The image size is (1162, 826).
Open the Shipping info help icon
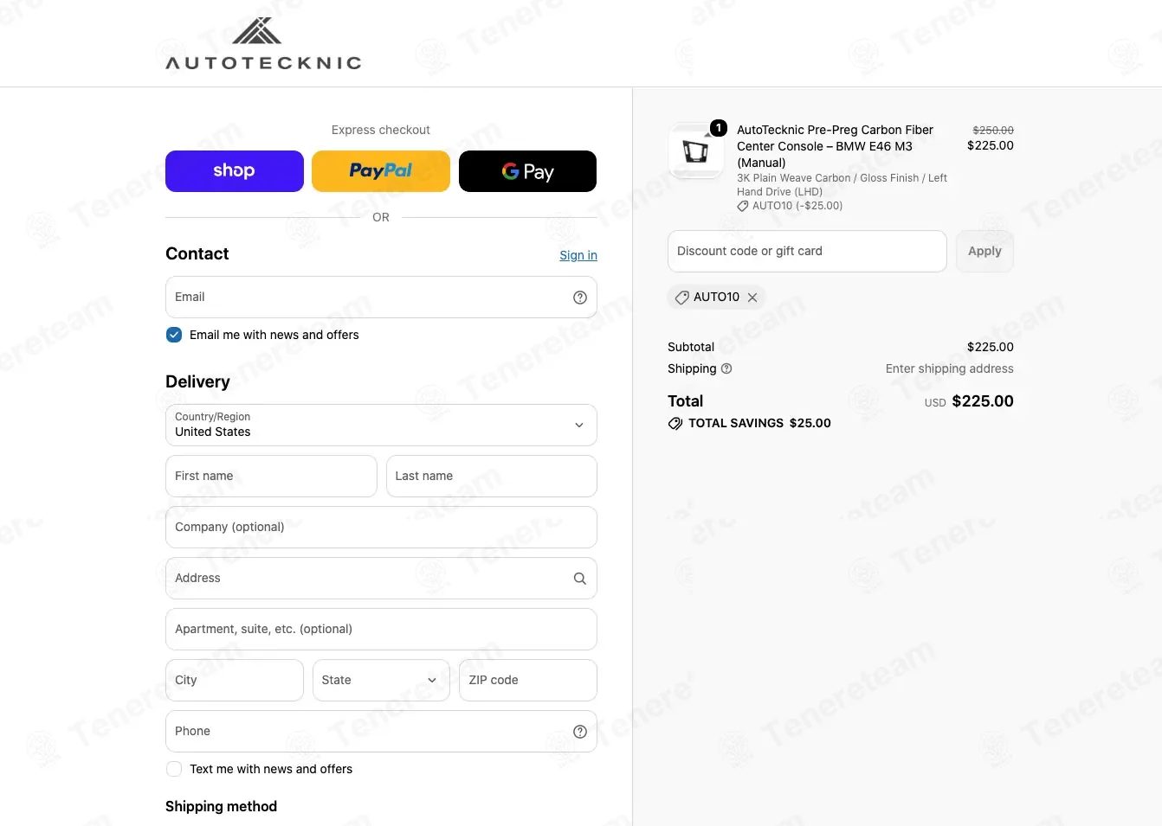pos(726,368)
